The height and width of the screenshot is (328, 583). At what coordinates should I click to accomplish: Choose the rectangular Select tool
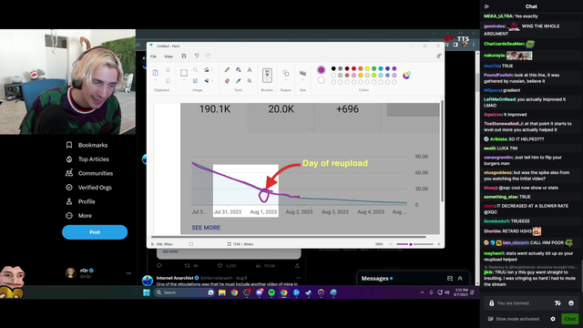coord(184,73)
